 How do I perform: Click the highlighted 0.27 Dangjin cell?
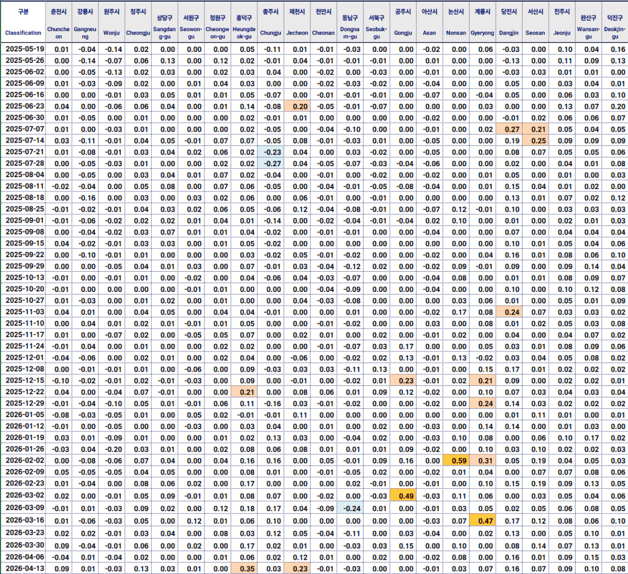[509, 129]
